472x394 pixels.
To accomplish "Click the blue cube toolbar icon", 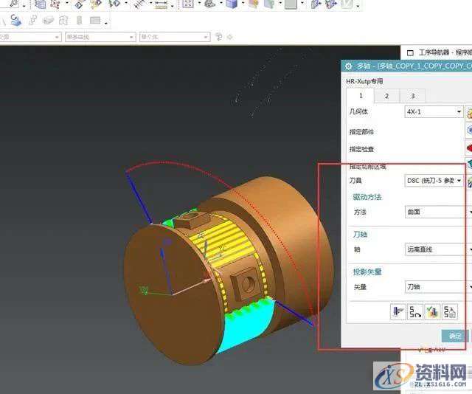I will (x=232, y=4).
